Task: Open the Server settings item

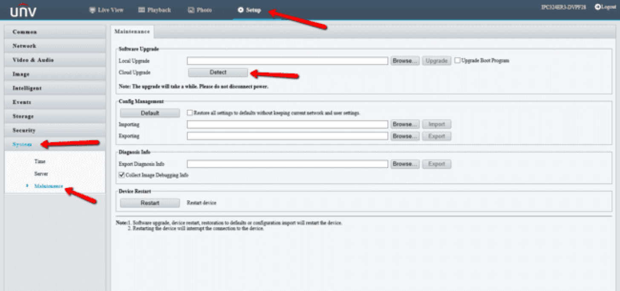Action: tap(41, 174)
